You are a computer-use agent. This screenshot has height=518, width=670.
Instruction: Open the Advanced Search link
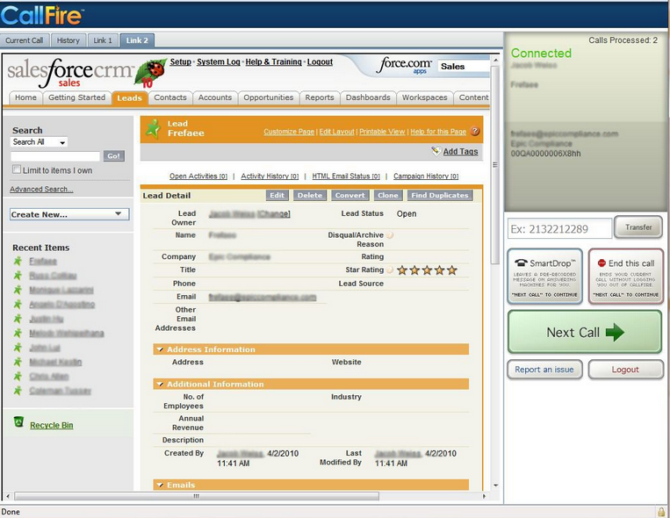coord(41,189)
